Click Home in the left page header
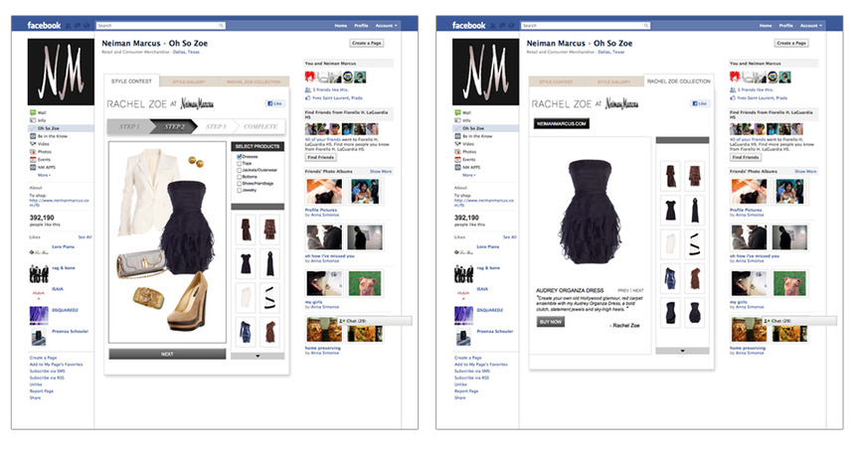The width and height of the screenshot is (857, 461). tap(340, 26)
